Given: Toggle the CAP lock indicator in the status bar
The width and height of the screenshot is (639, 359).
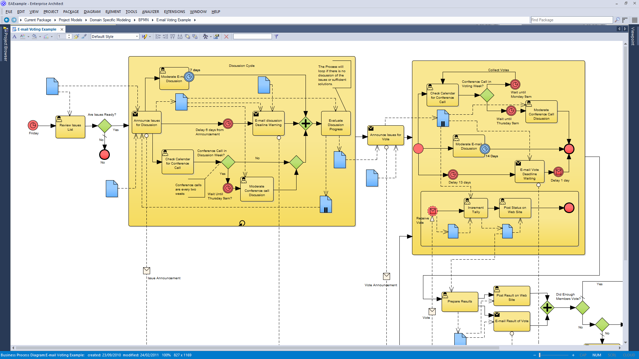Looking at the screenshot, I should pyautogui.click(x=583, y=355).
